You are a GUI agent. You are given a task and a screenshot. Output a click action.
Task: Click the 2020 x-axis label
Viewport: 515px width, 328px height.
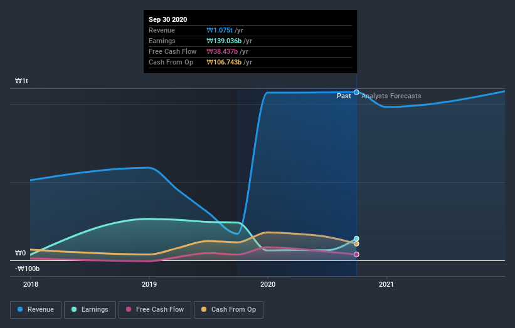coord(268,284)
